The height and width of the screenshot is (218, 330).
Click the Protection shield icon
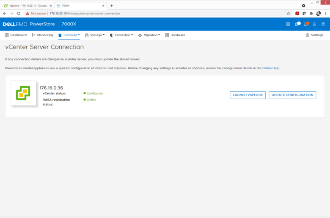point(112,35)
